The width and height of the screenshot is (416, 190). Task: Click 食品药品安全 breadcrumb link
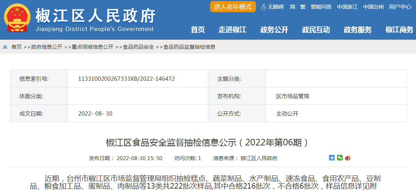click(138, 47)
